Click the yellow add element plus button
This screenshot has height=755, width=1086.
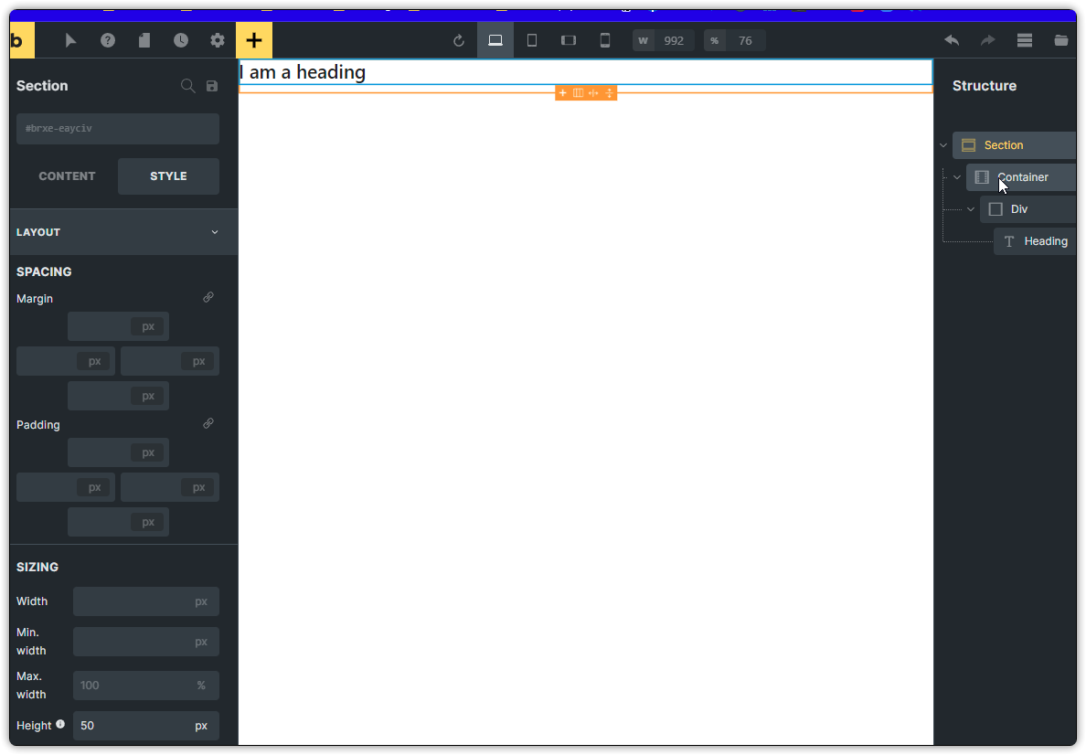[x=254, y=40]
